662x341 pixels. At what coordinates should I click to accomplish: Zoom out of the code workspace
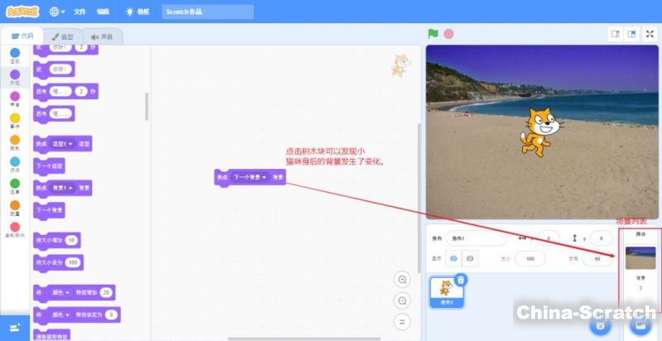pyautogui.click(x=402, y=300)
